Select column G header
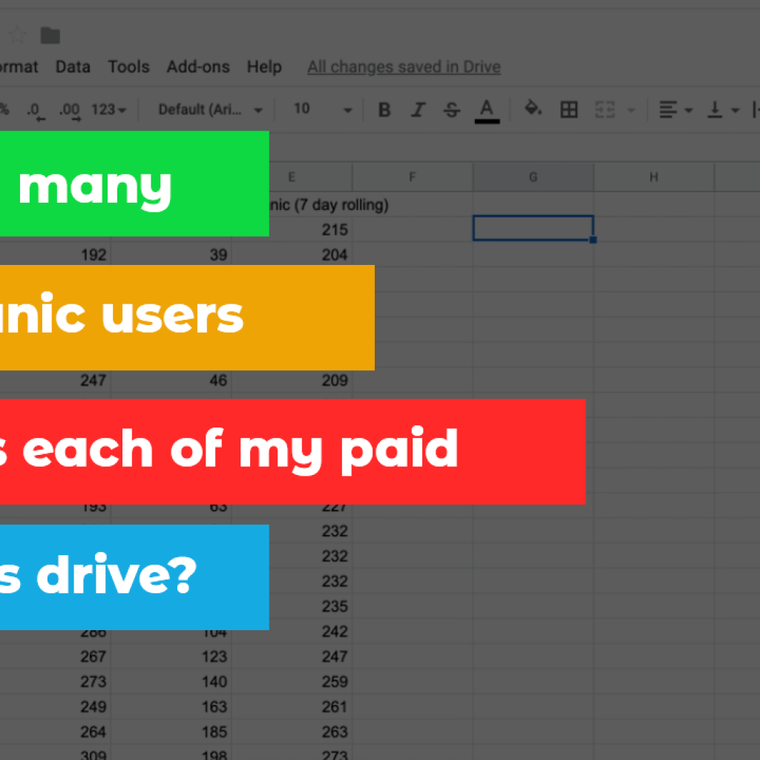The width and height of the screenshot is (760, 760). (533, 177)
